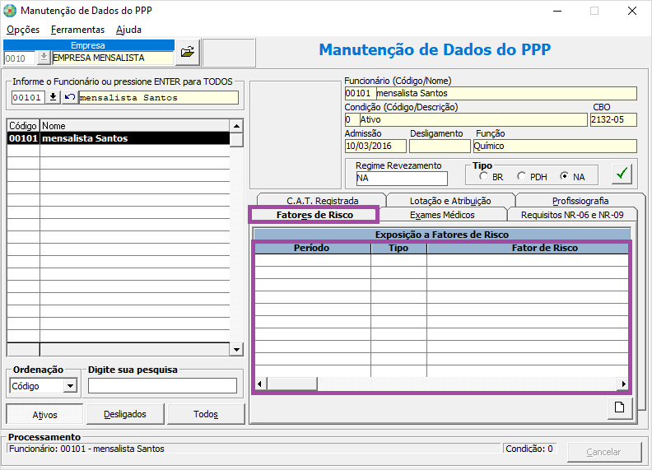Click the 'Condição: 0' status text
The height and width of the screenshot is (470, 652).
tap(529, 449)
